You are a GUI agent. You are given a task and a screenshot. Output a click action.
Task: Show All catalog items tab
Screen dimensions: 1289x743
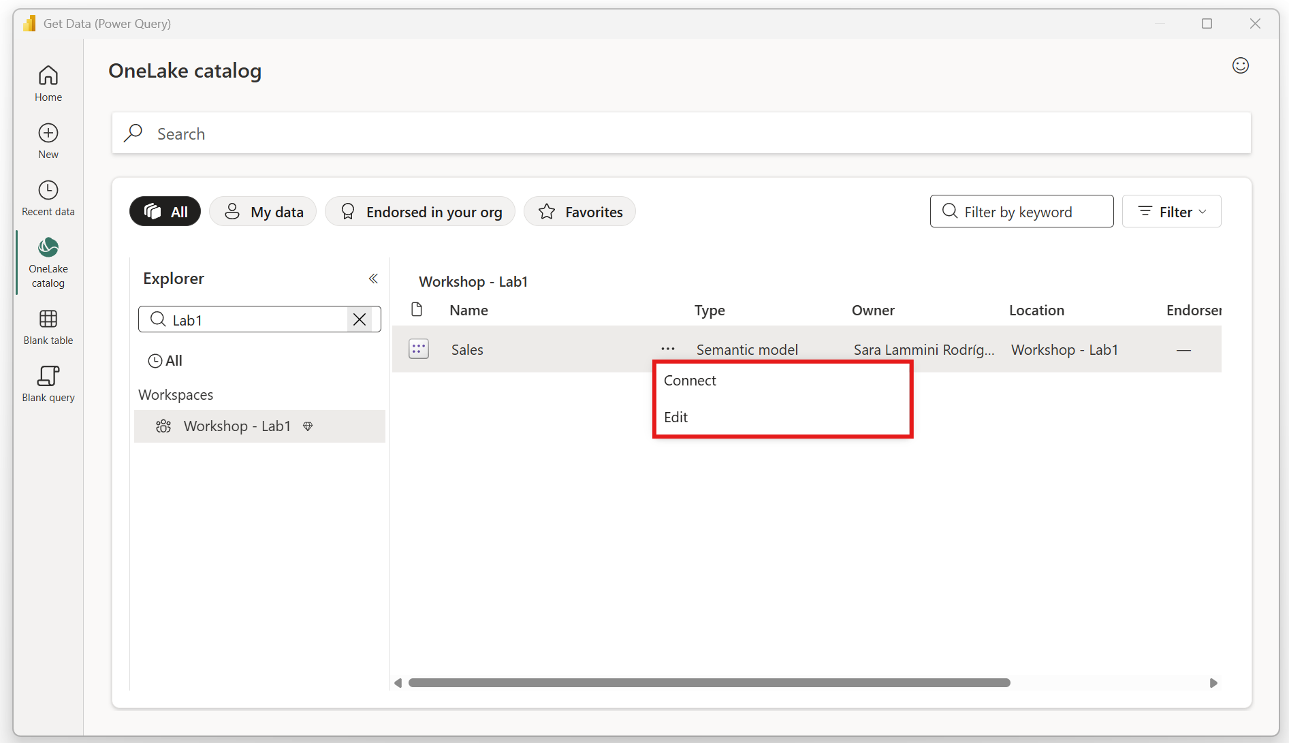[165, 212]
